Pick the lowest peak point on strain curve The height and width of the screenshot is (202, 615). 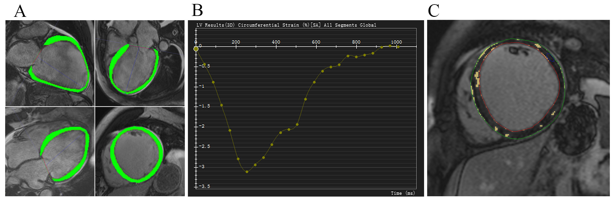(247, 172)
